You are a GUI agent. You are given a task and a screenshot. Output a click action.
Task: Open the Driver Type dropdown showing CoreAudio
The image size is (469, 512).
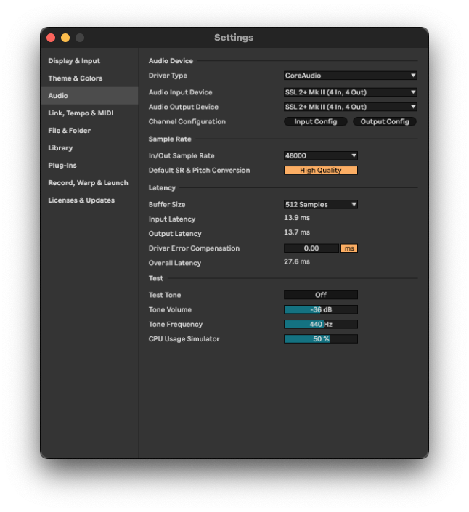[350, 76]
